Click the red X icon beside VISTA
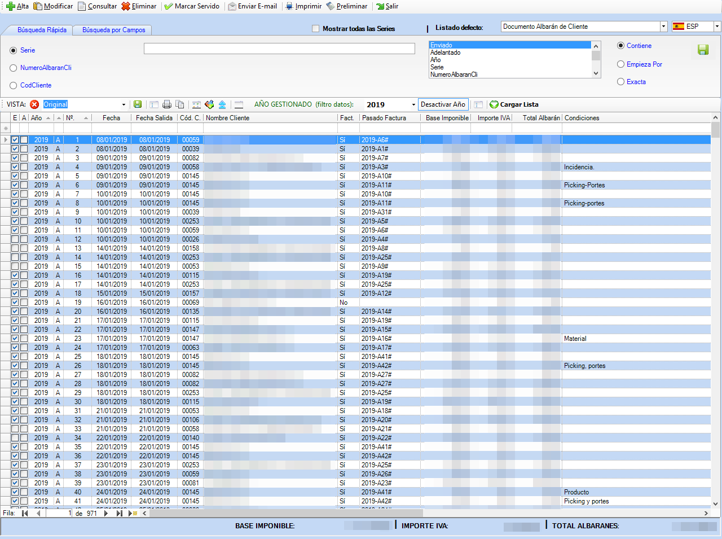The height and width of the screenshot is (539, 722). click(34, 104)
